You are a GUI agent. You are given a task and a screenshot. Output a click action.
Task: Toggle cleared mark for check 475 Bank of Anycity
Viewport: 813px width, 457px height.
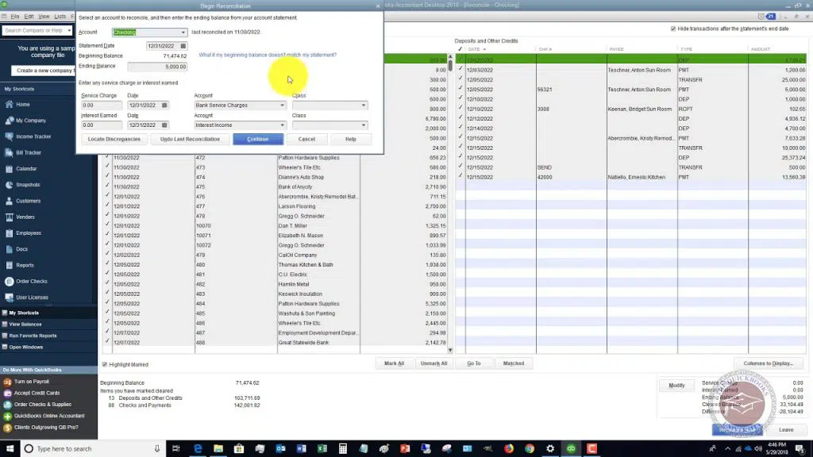tap(107, 186)
